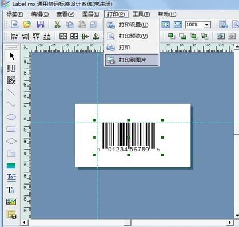Open the 100% zoom dropdown arrow

pos(206,25)
